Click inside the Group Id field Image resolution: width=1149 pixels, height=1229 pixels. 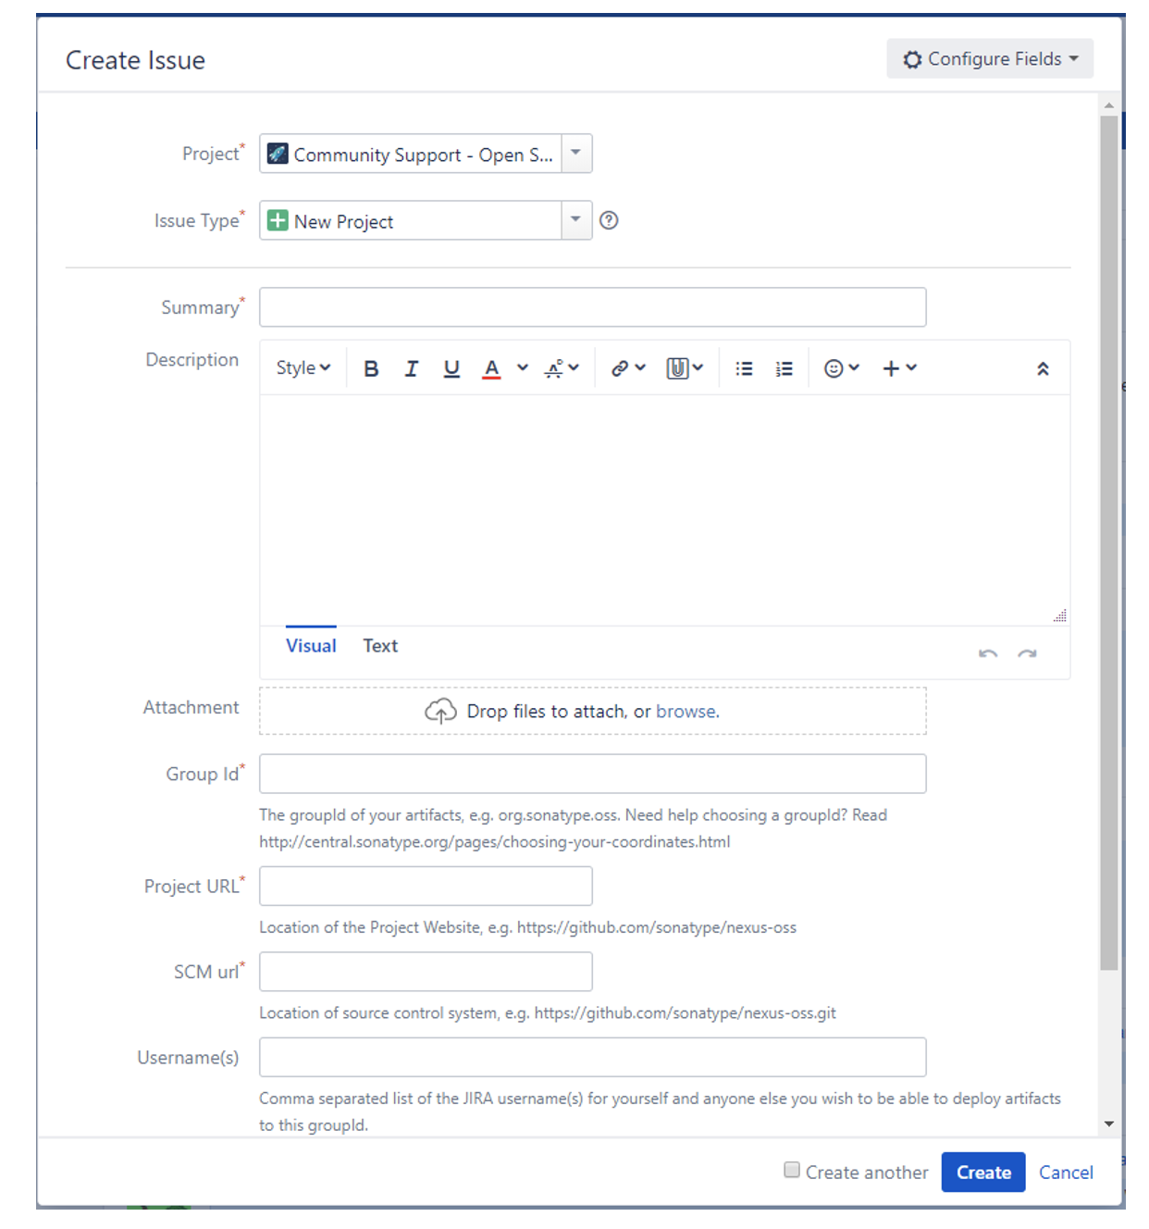coord(593,774)
